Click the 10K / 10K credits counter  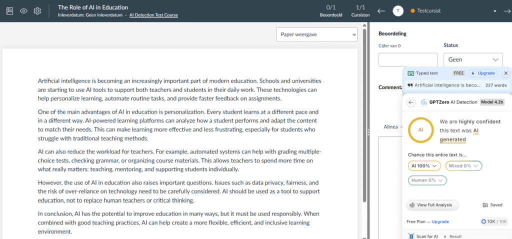[x=494, y=221]
